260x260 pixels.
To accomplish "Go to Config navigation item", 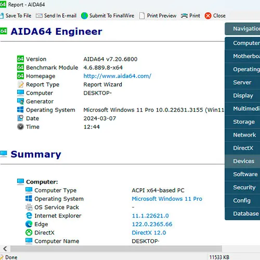I will pos(242,201).
